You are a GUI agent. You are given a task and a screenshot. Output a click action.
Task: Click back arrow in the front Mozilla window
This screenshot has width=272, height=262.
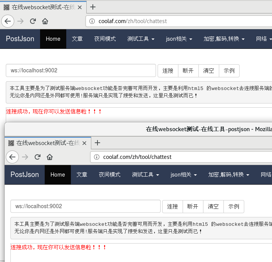12,157
